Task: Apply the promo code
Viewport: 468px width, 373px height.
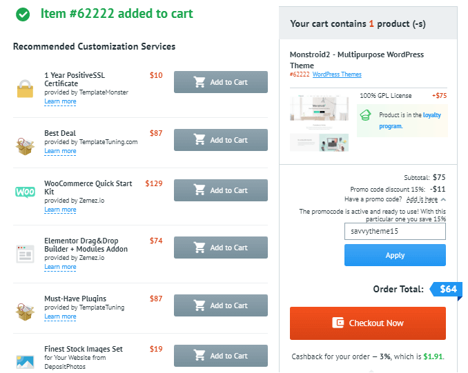Action: click(395, 255)
